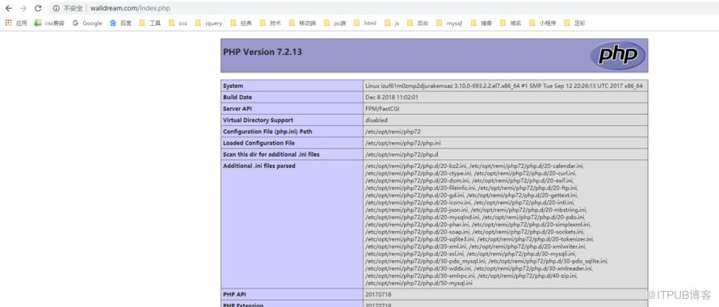This screenshot has width=719, height=307.
Task: Open the jquery bookmark folder
Action: (208, 23)
